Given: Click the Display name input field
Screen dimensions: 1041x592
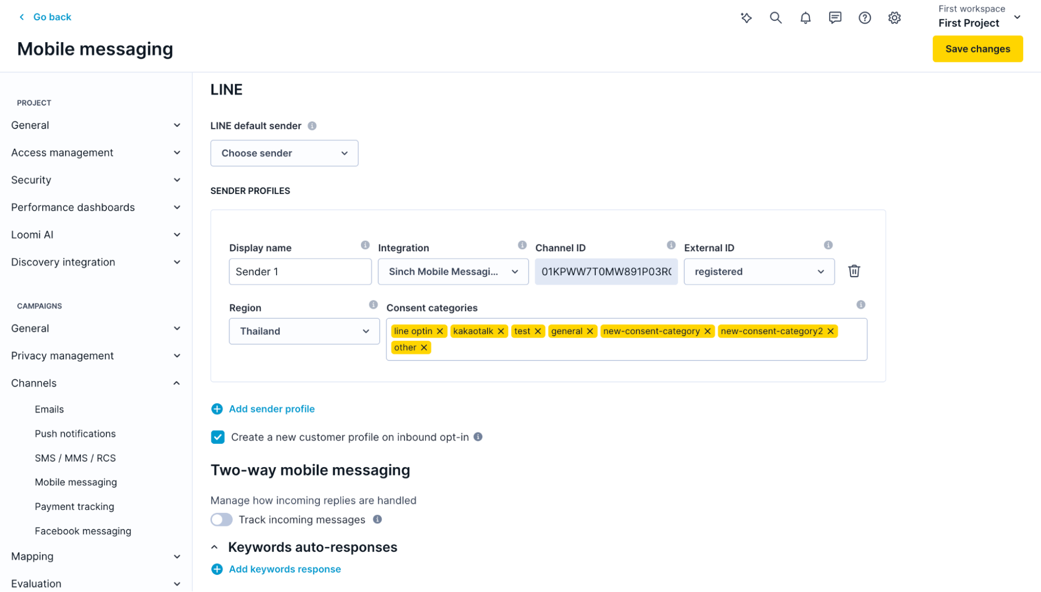Looking at the screenshot, I should (300, 272).
